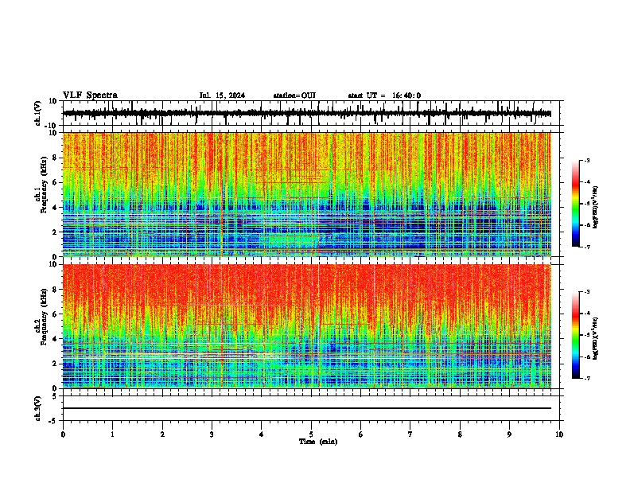Click the "8" kHz tick of ch.1 spectrogram
The height and width of the screenshot is (487, 630).
click(x=55, y=158)
